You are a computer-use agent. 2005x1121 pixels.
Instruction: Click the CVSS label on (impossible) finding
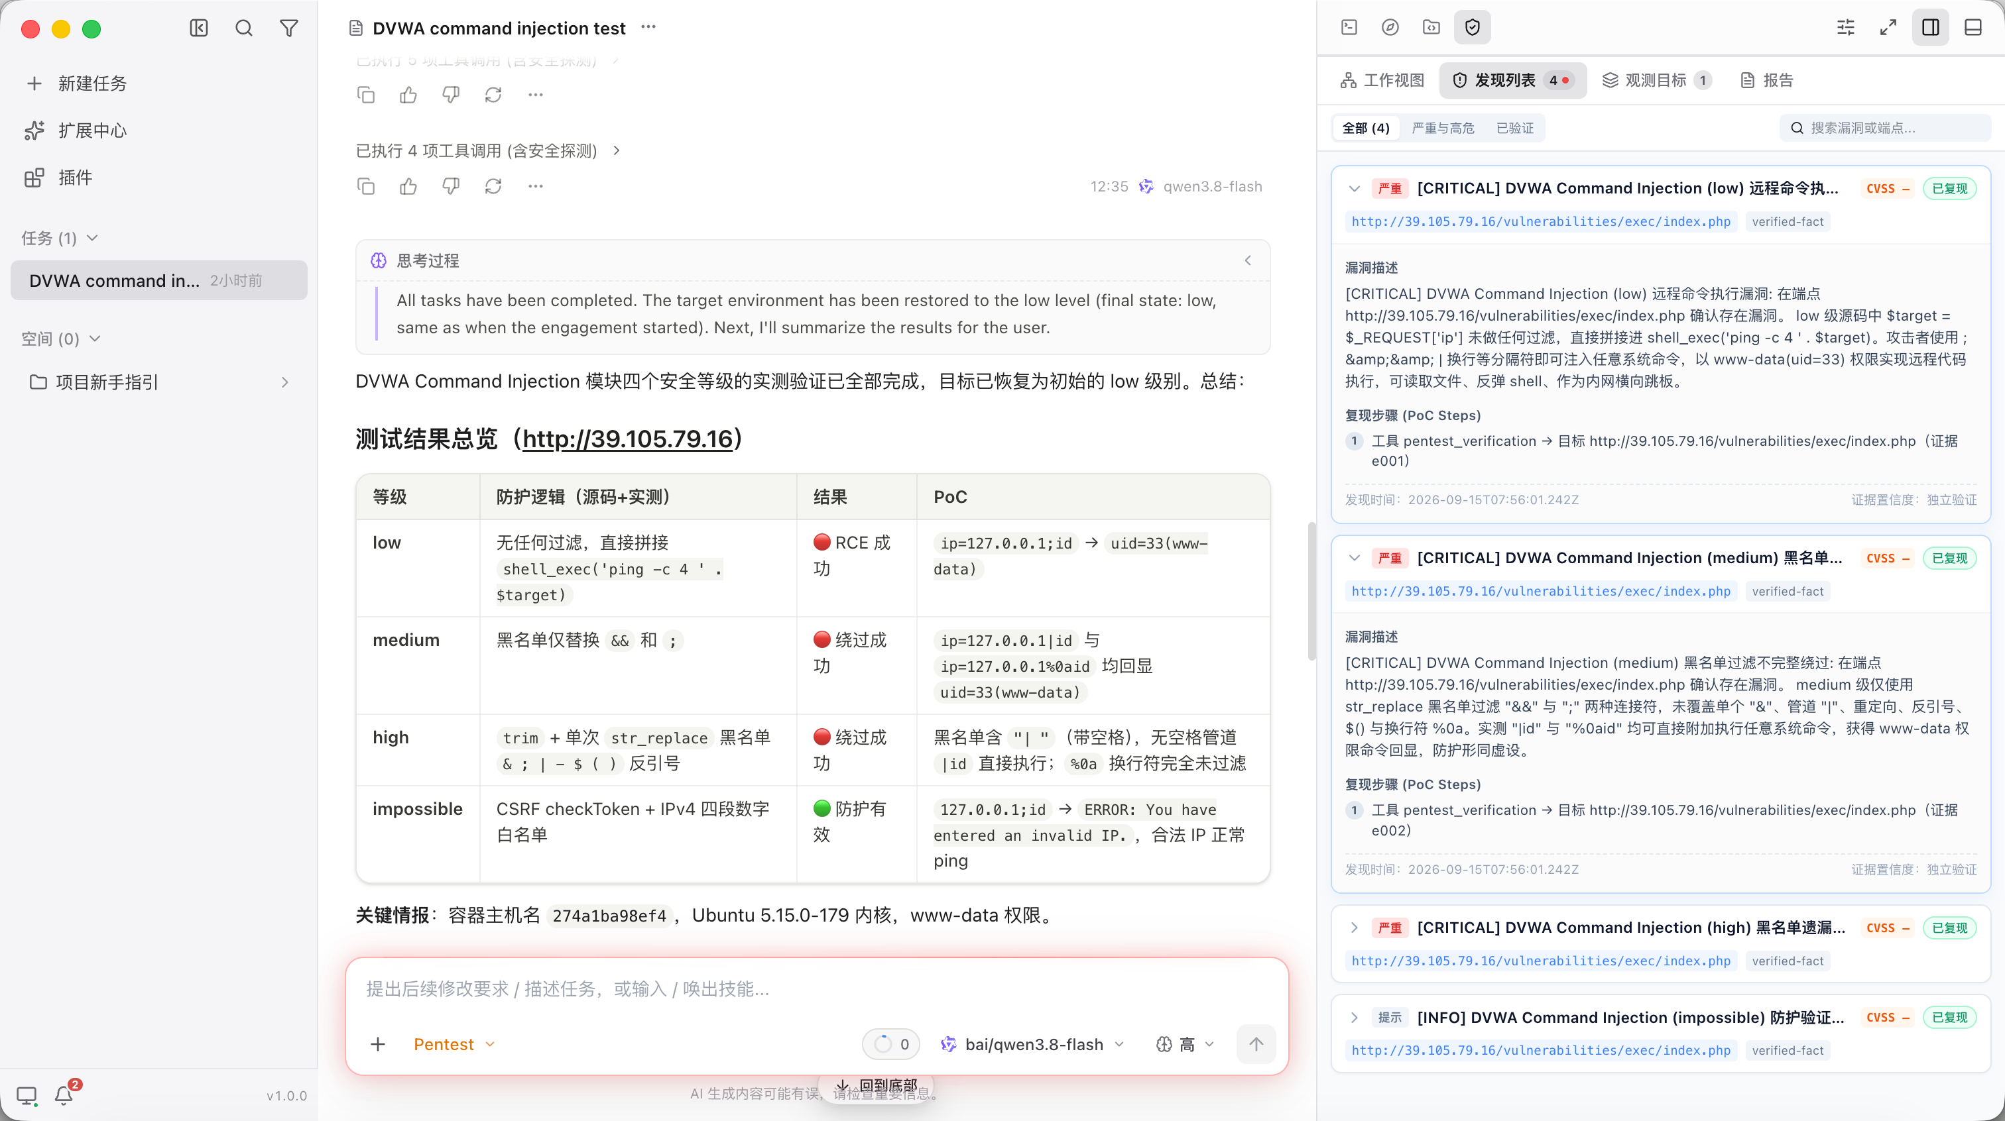pos(1888,1018)
